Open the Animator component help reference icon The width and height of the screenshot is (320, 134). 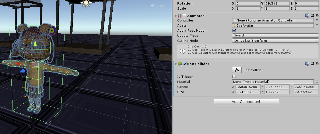[307, 16]
